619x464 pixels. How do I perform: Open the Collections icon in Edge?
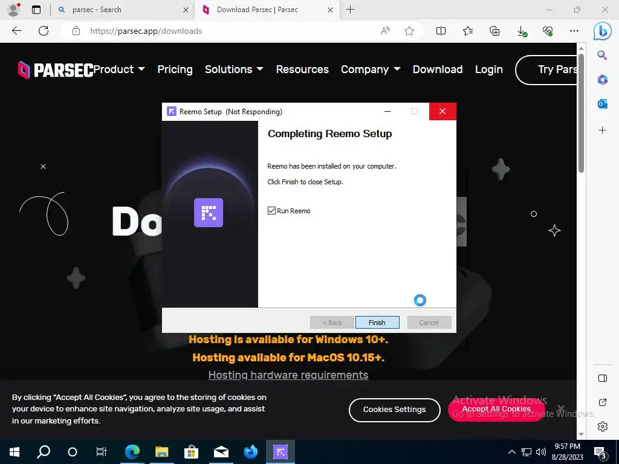(494, 31)
